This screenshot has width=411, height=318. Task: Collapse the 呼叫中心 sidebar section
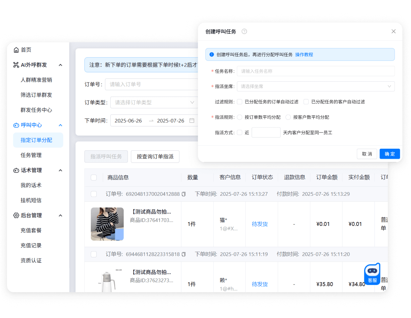coord(60,125)
